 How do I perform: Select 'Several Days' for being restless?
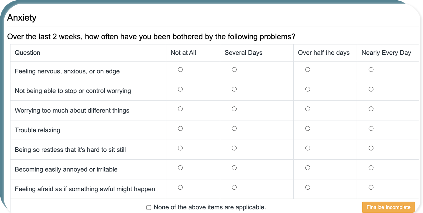point(234,148)
